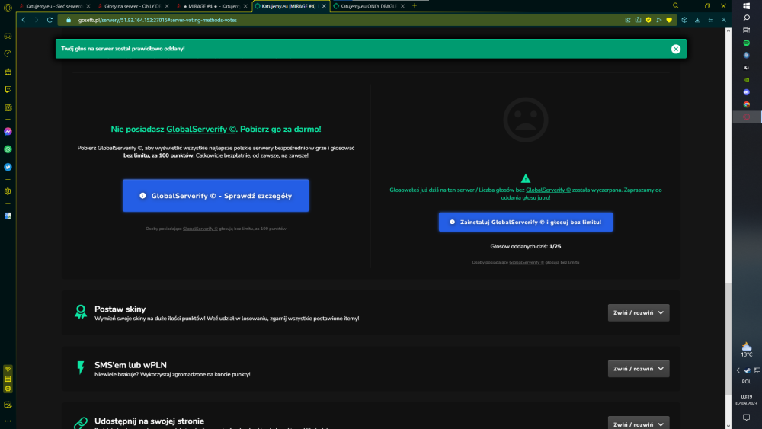
Task: Open GlobalServerify link under 'Głosów oddanych dziś'
Action: [527, 262]
